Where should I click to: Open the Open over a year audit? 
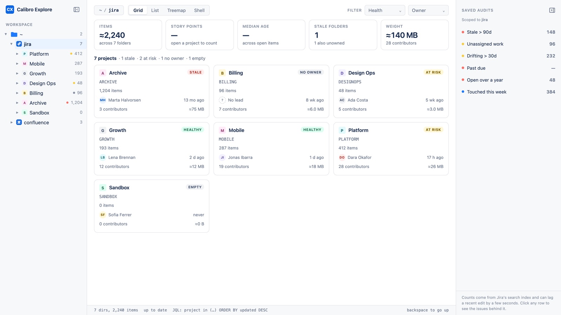pyautogui.click(x=508, y=80)
